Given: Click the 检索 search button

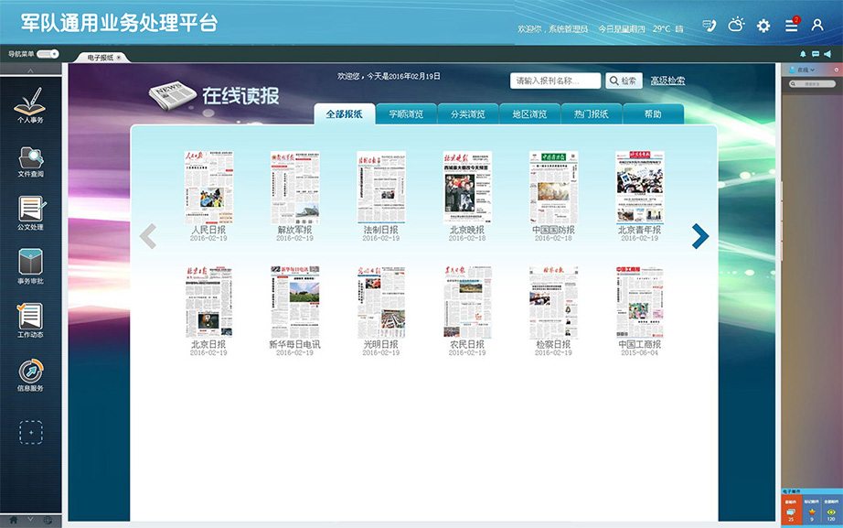Looking at the screenshot, I should (x=624, y=81).
